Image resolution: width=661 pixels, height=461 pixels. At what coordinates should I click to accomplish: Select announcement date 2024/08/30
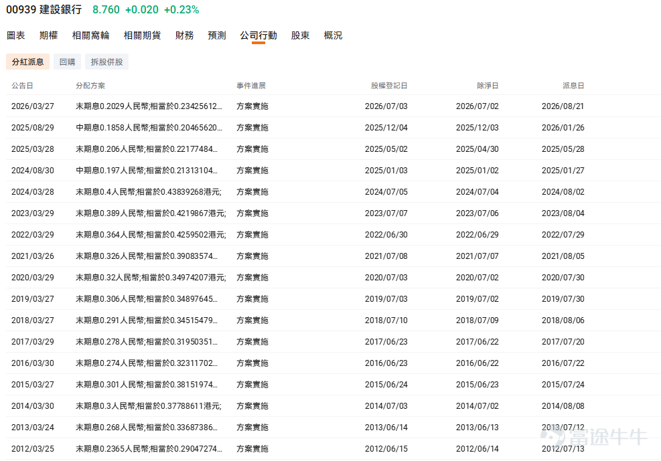tap(33, 171)
